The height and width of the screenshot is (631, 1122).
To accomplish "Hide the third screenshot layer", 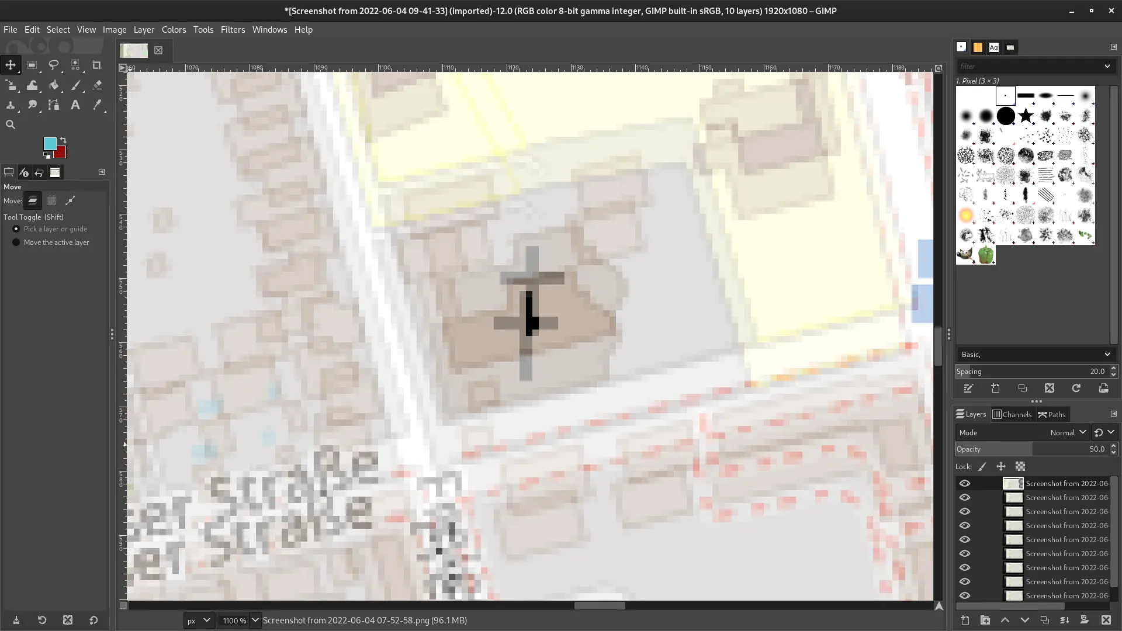I will [964, 511].
